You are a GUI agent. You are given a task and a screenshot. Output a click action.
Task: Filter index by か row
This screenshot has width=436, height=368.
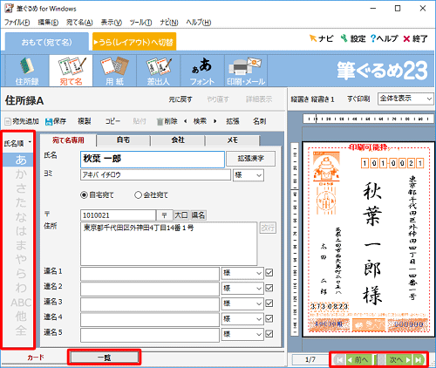21,174
